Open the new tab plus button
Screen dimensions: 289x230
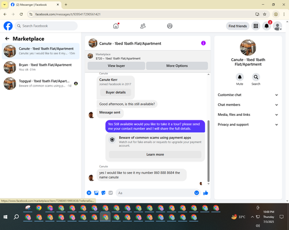[x=66, y=5]
